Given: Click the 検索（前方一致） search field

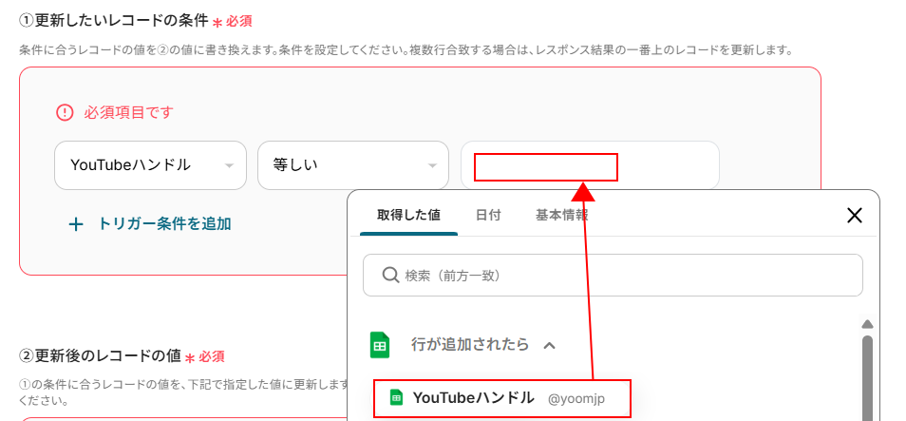Looking at the screenshot, I should pyautogui.click(x=613, y=276).
